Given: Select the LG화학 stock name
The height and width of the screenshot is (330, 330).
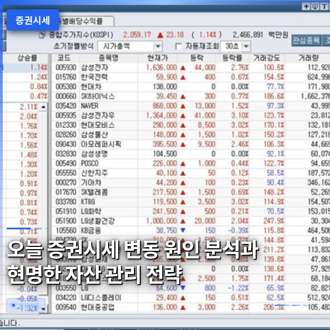Looking at the screenshot, I should [x=91, y=211].
